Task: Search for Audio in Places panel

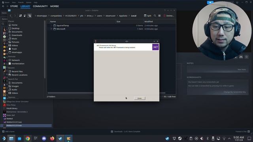Action: pos(13,90)
